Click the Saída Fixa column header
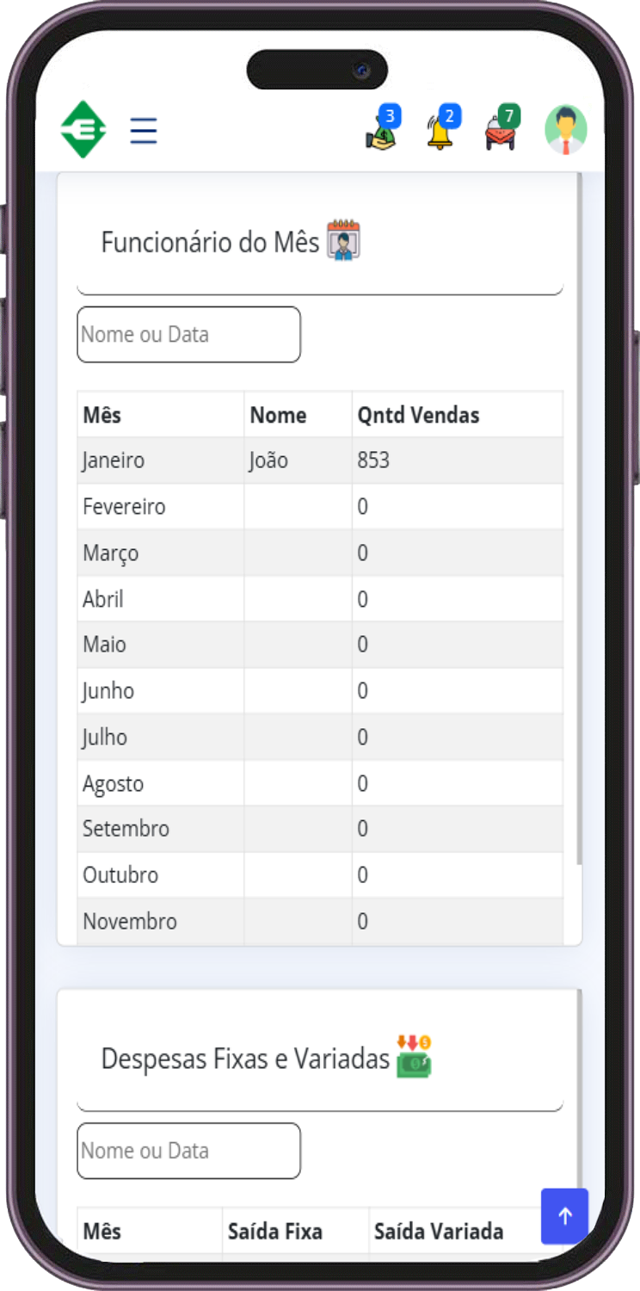The height and width of the screenshot is (1291, 640). [275, 1232]
